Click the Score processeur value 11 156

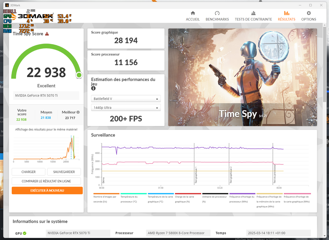(x=126, y=62)
